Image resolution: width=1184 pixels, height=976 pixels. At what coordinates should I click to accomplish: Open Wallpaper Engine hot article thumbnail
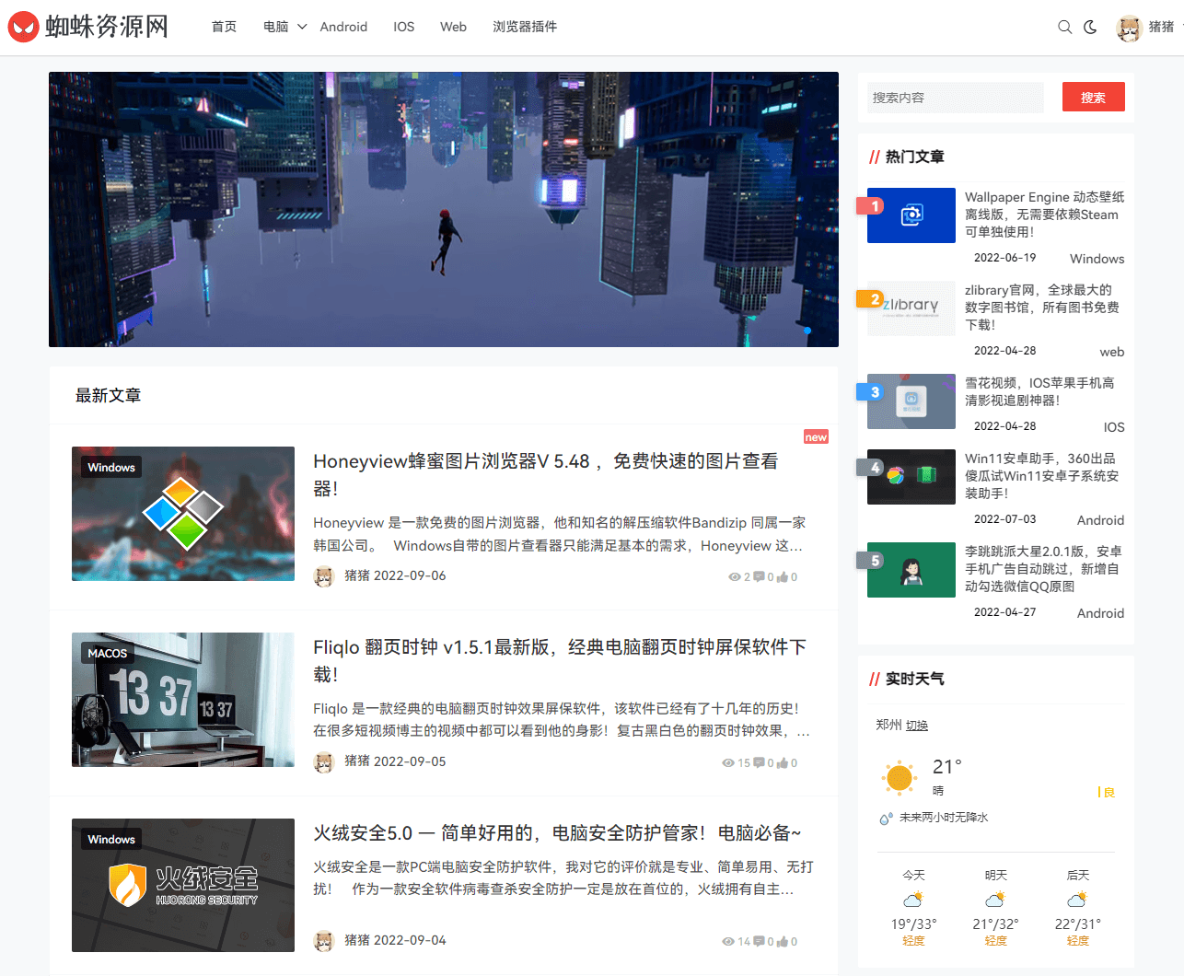click(911, 215)
